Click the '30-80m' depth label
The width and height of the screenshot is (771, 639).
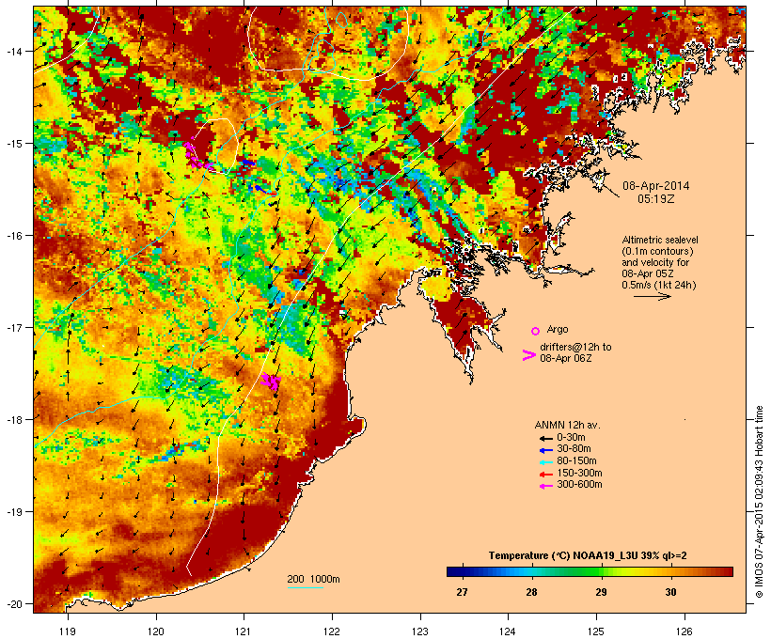point(574,449)
